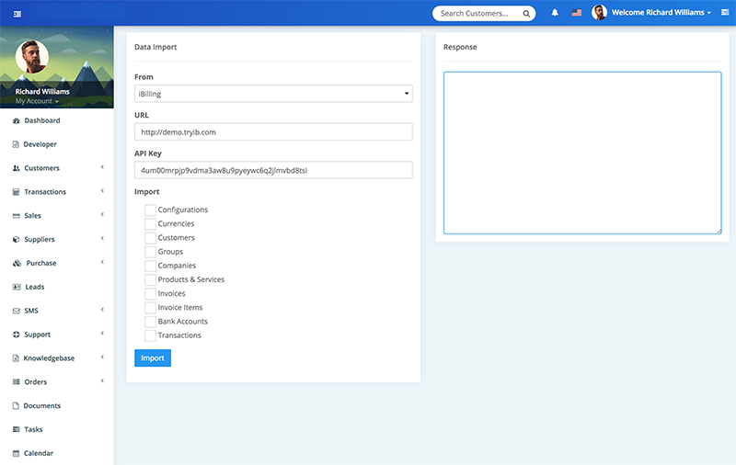Image resolution: width=736 pixels, height=465 pixels.
Task: Expand the Purchase menu chevron
Action: click(102, 262)
